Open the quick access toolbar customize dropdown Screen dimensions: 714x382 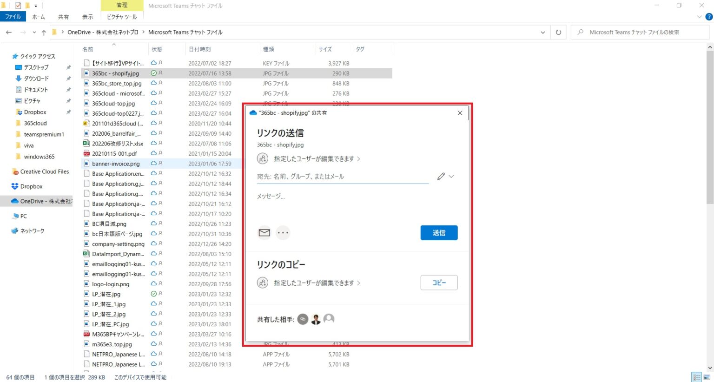(35, 6)
